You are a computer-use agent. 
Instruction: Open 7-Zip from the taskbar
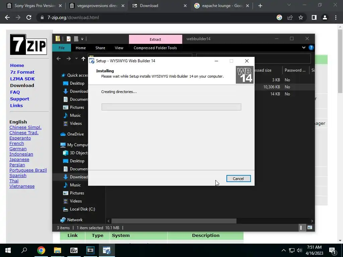pos(74,250)
